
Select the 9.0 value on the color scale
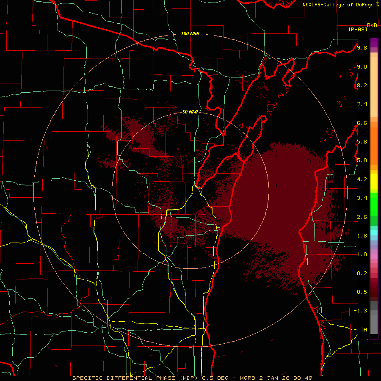(362, 66)
